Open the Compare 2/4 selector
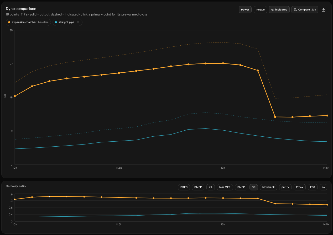The width and height of the screenshot is (333, 235). pyautogui.click(x=305, y=10)
